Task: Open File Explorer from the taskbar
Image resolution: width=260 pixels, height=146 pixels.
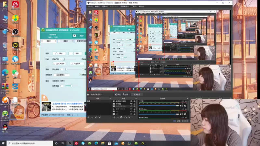Action: pyautogui.click(x=103, y=143)
